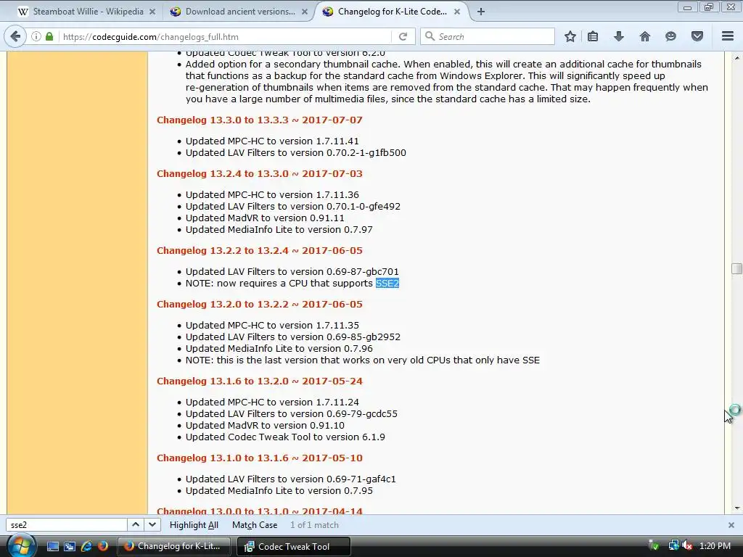The image size is (743, 557).
Task: Click the scrollbar up arrow
Action: tap(736, 58)
